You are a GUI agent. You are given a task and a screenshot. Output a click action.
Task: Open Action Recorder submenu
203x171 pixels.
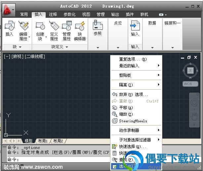coord(136,130)
